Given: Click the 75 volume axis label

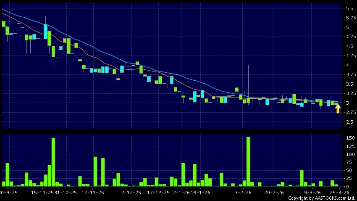Looking at the screenshot, I should (x=347, y=162).
